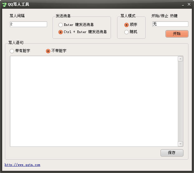The height and width of the screenshot is (173, 194).
Task: Open the http://www.qqtn.com link
Action: [x=22, y=165]
